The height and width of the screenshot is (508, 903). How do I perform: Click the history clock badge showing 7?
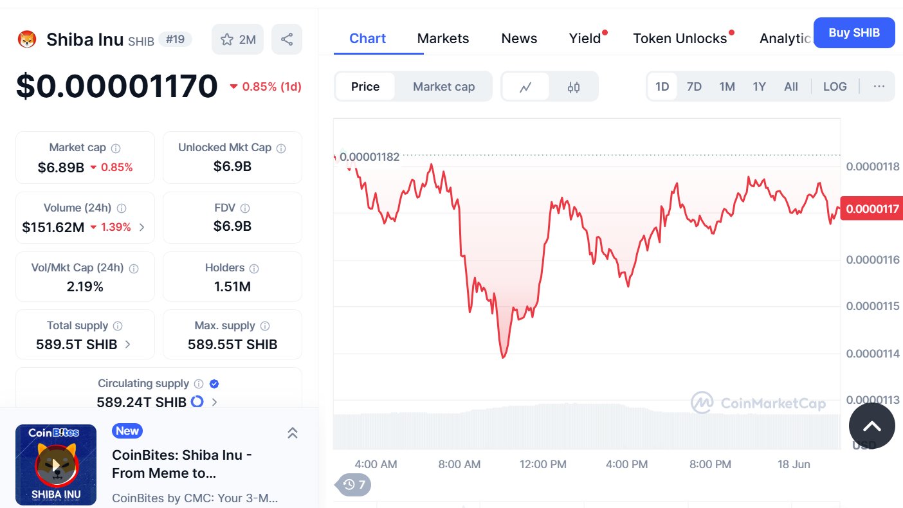354,484
